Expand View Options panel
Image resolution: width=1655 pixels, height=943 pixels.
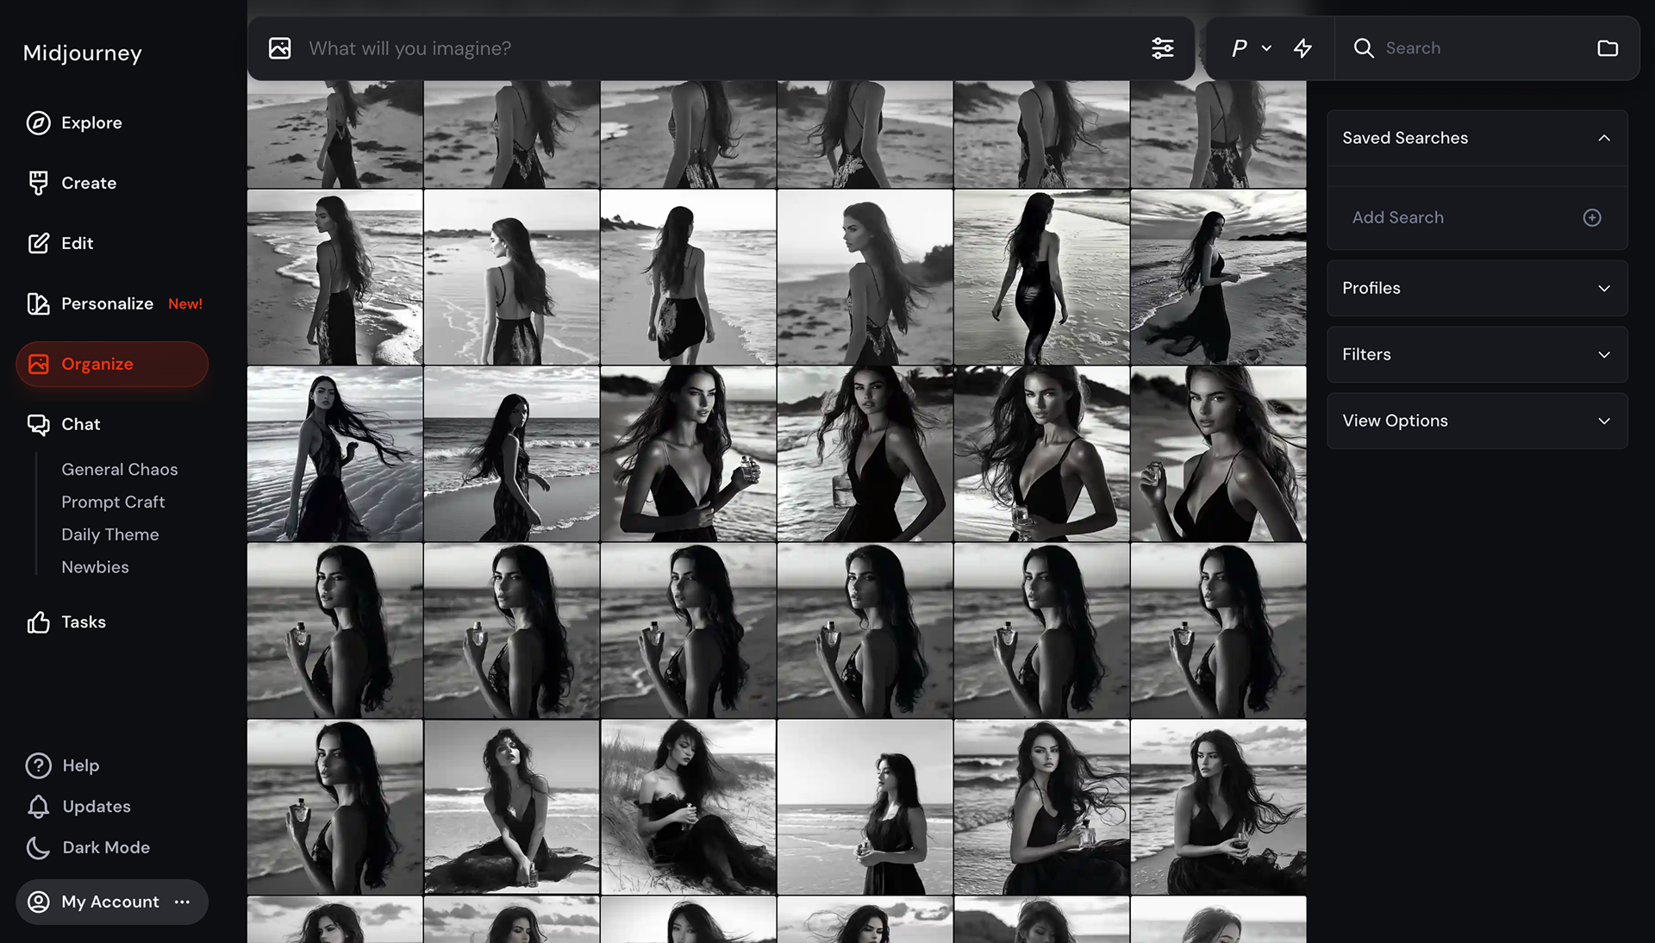pos(1603,422)
